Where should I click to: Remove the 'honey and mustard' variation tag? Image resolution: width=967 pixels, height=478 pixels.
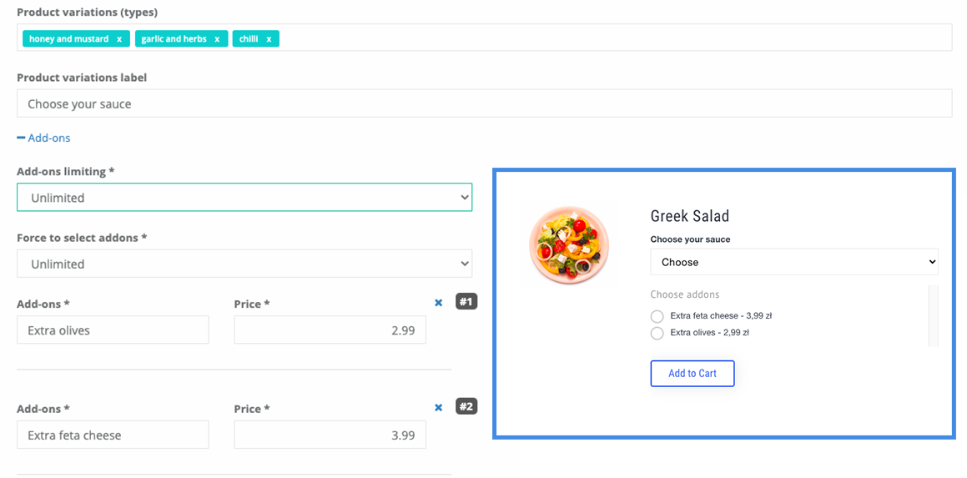pyautogui.click(x=119, y=39)
